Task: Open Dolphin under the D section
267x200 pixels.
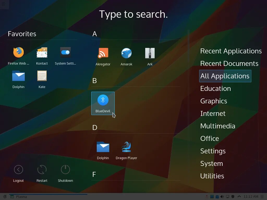Action: click(103, 150)
